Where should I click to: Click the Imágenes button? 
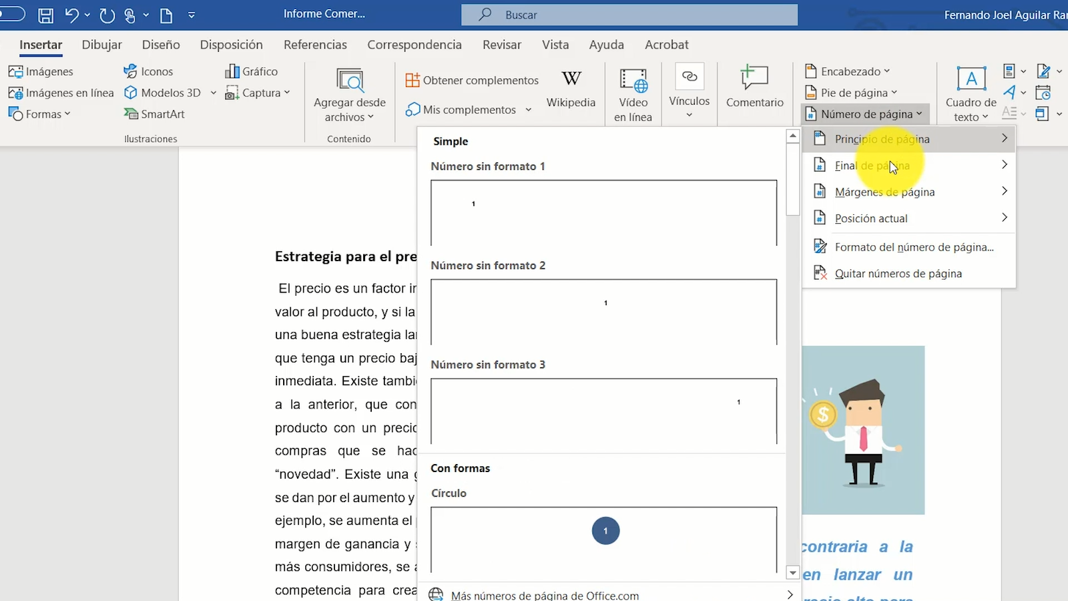41,71
